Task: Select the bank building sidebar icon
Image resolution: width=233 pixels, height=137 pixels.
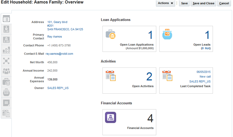Action: pos(6,39)
